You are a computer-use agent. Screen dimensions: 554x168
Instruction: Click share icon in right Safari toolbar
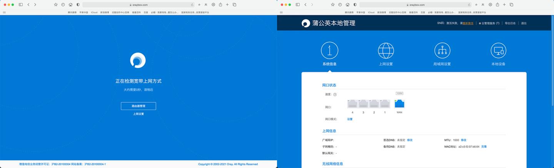497,5
